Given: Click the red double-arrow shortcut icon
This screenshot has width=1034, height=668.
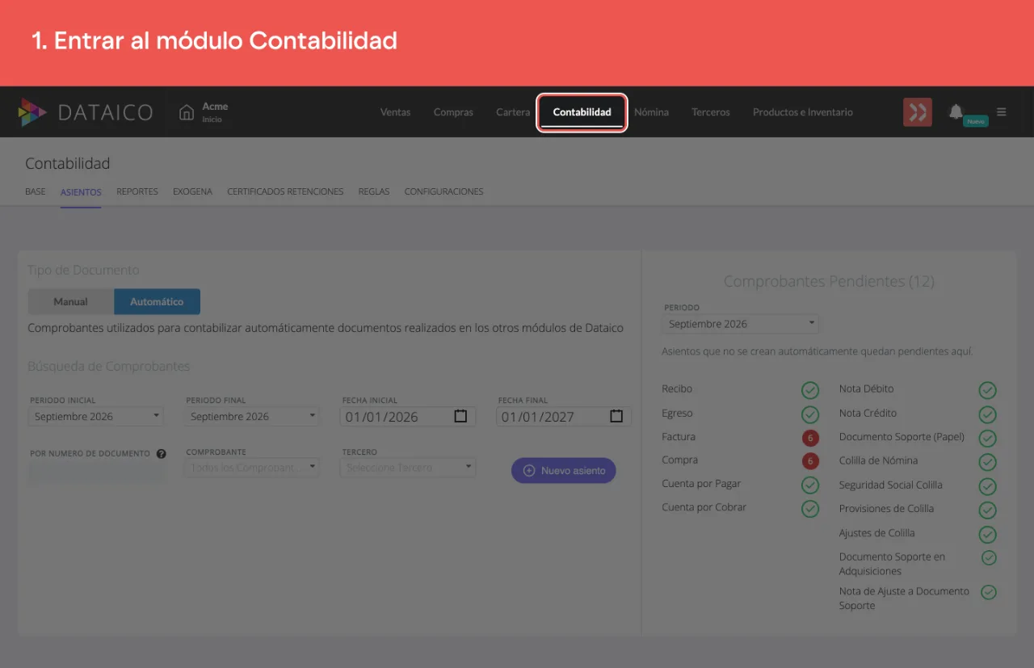Looking at the screenshot, I should pyautogui.click(x=918, y=112).
